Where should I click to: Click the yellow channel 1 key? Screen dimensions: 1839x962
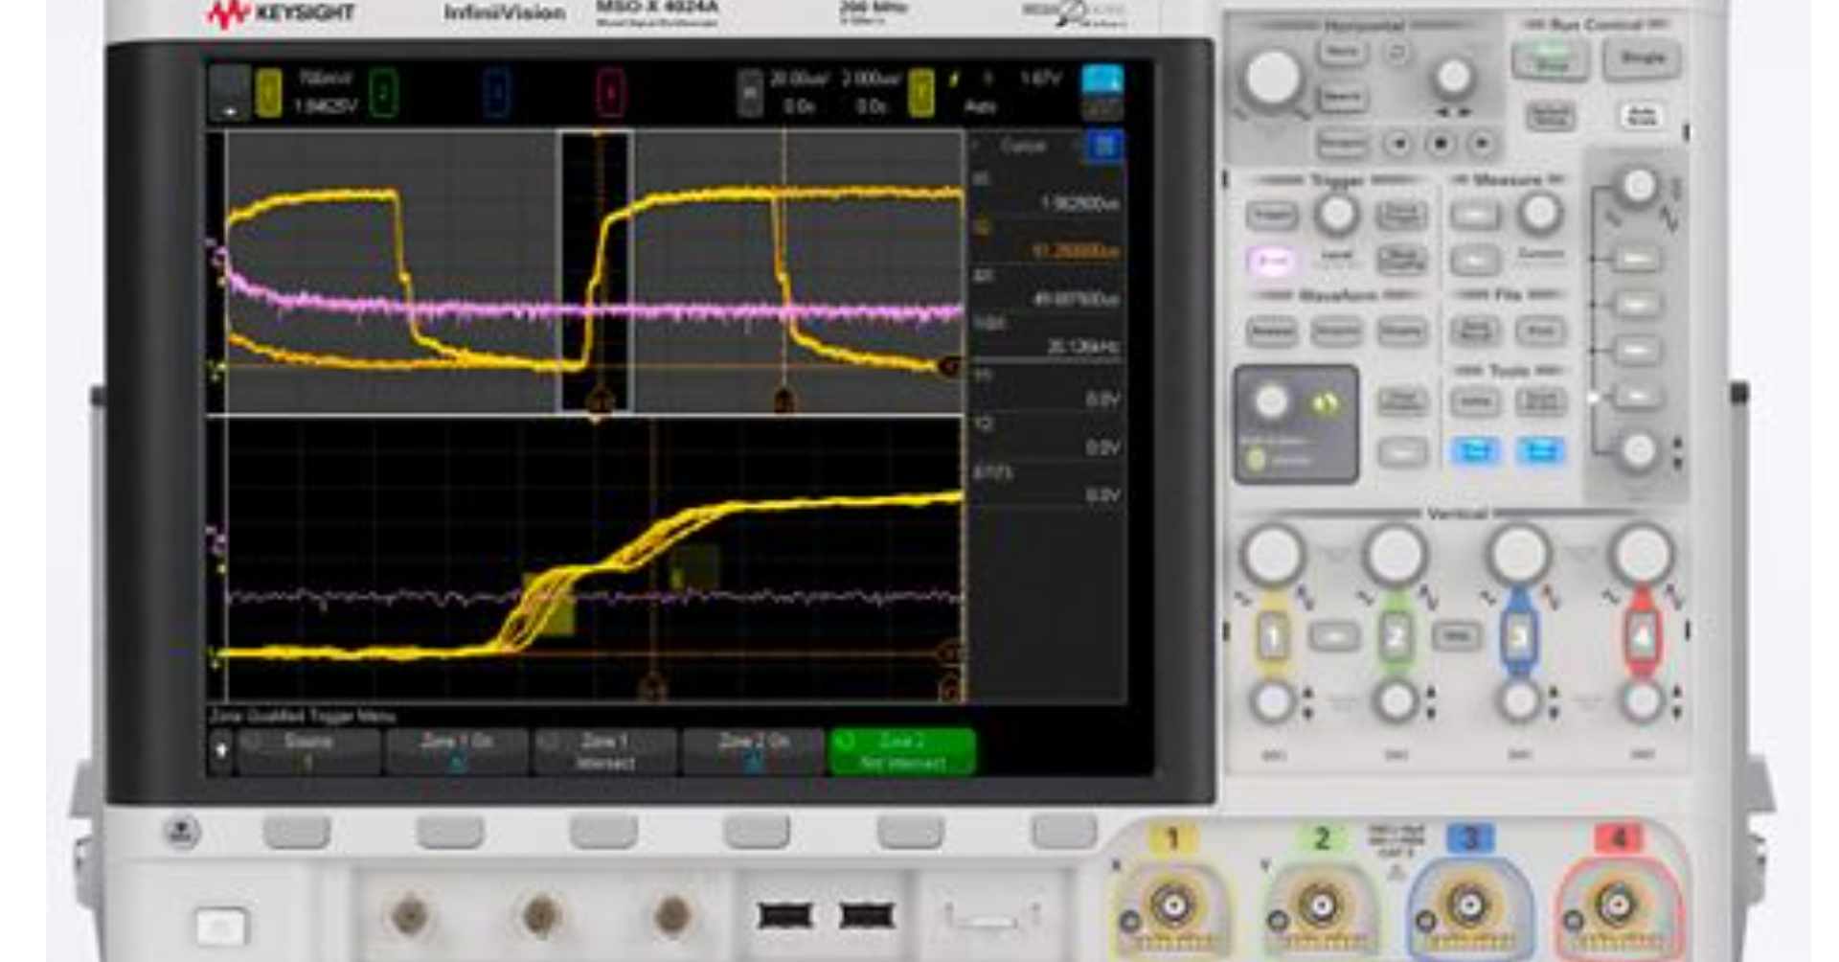1273,637
